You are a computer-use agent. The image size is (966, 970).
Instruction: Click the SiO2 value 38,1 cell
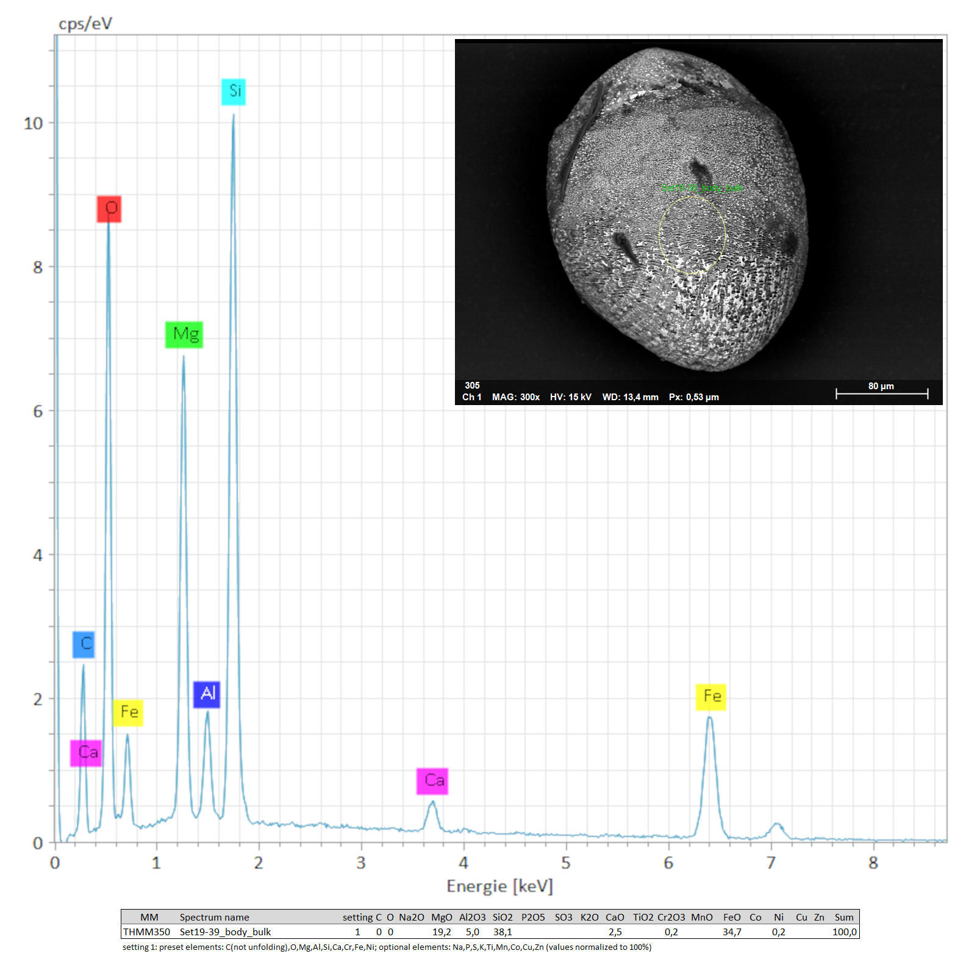(503, 932)
